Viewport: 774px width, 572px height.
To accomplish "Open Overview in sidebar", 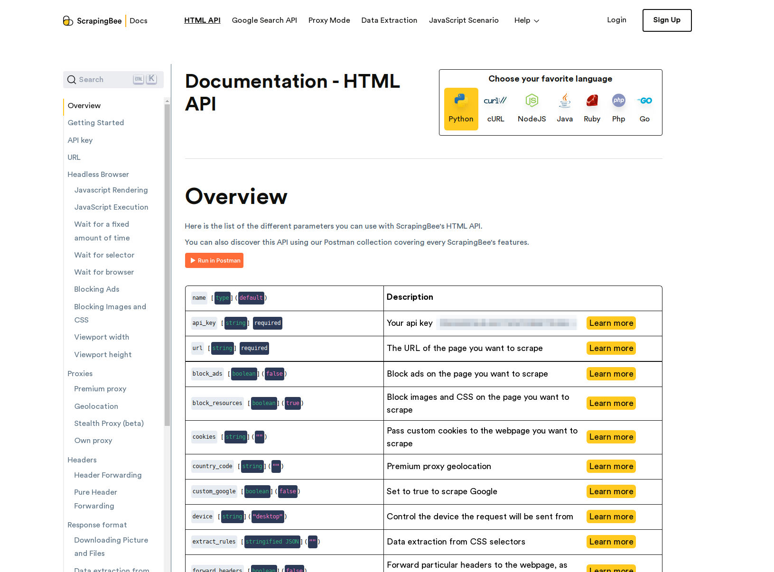I will tap(84, 106).
